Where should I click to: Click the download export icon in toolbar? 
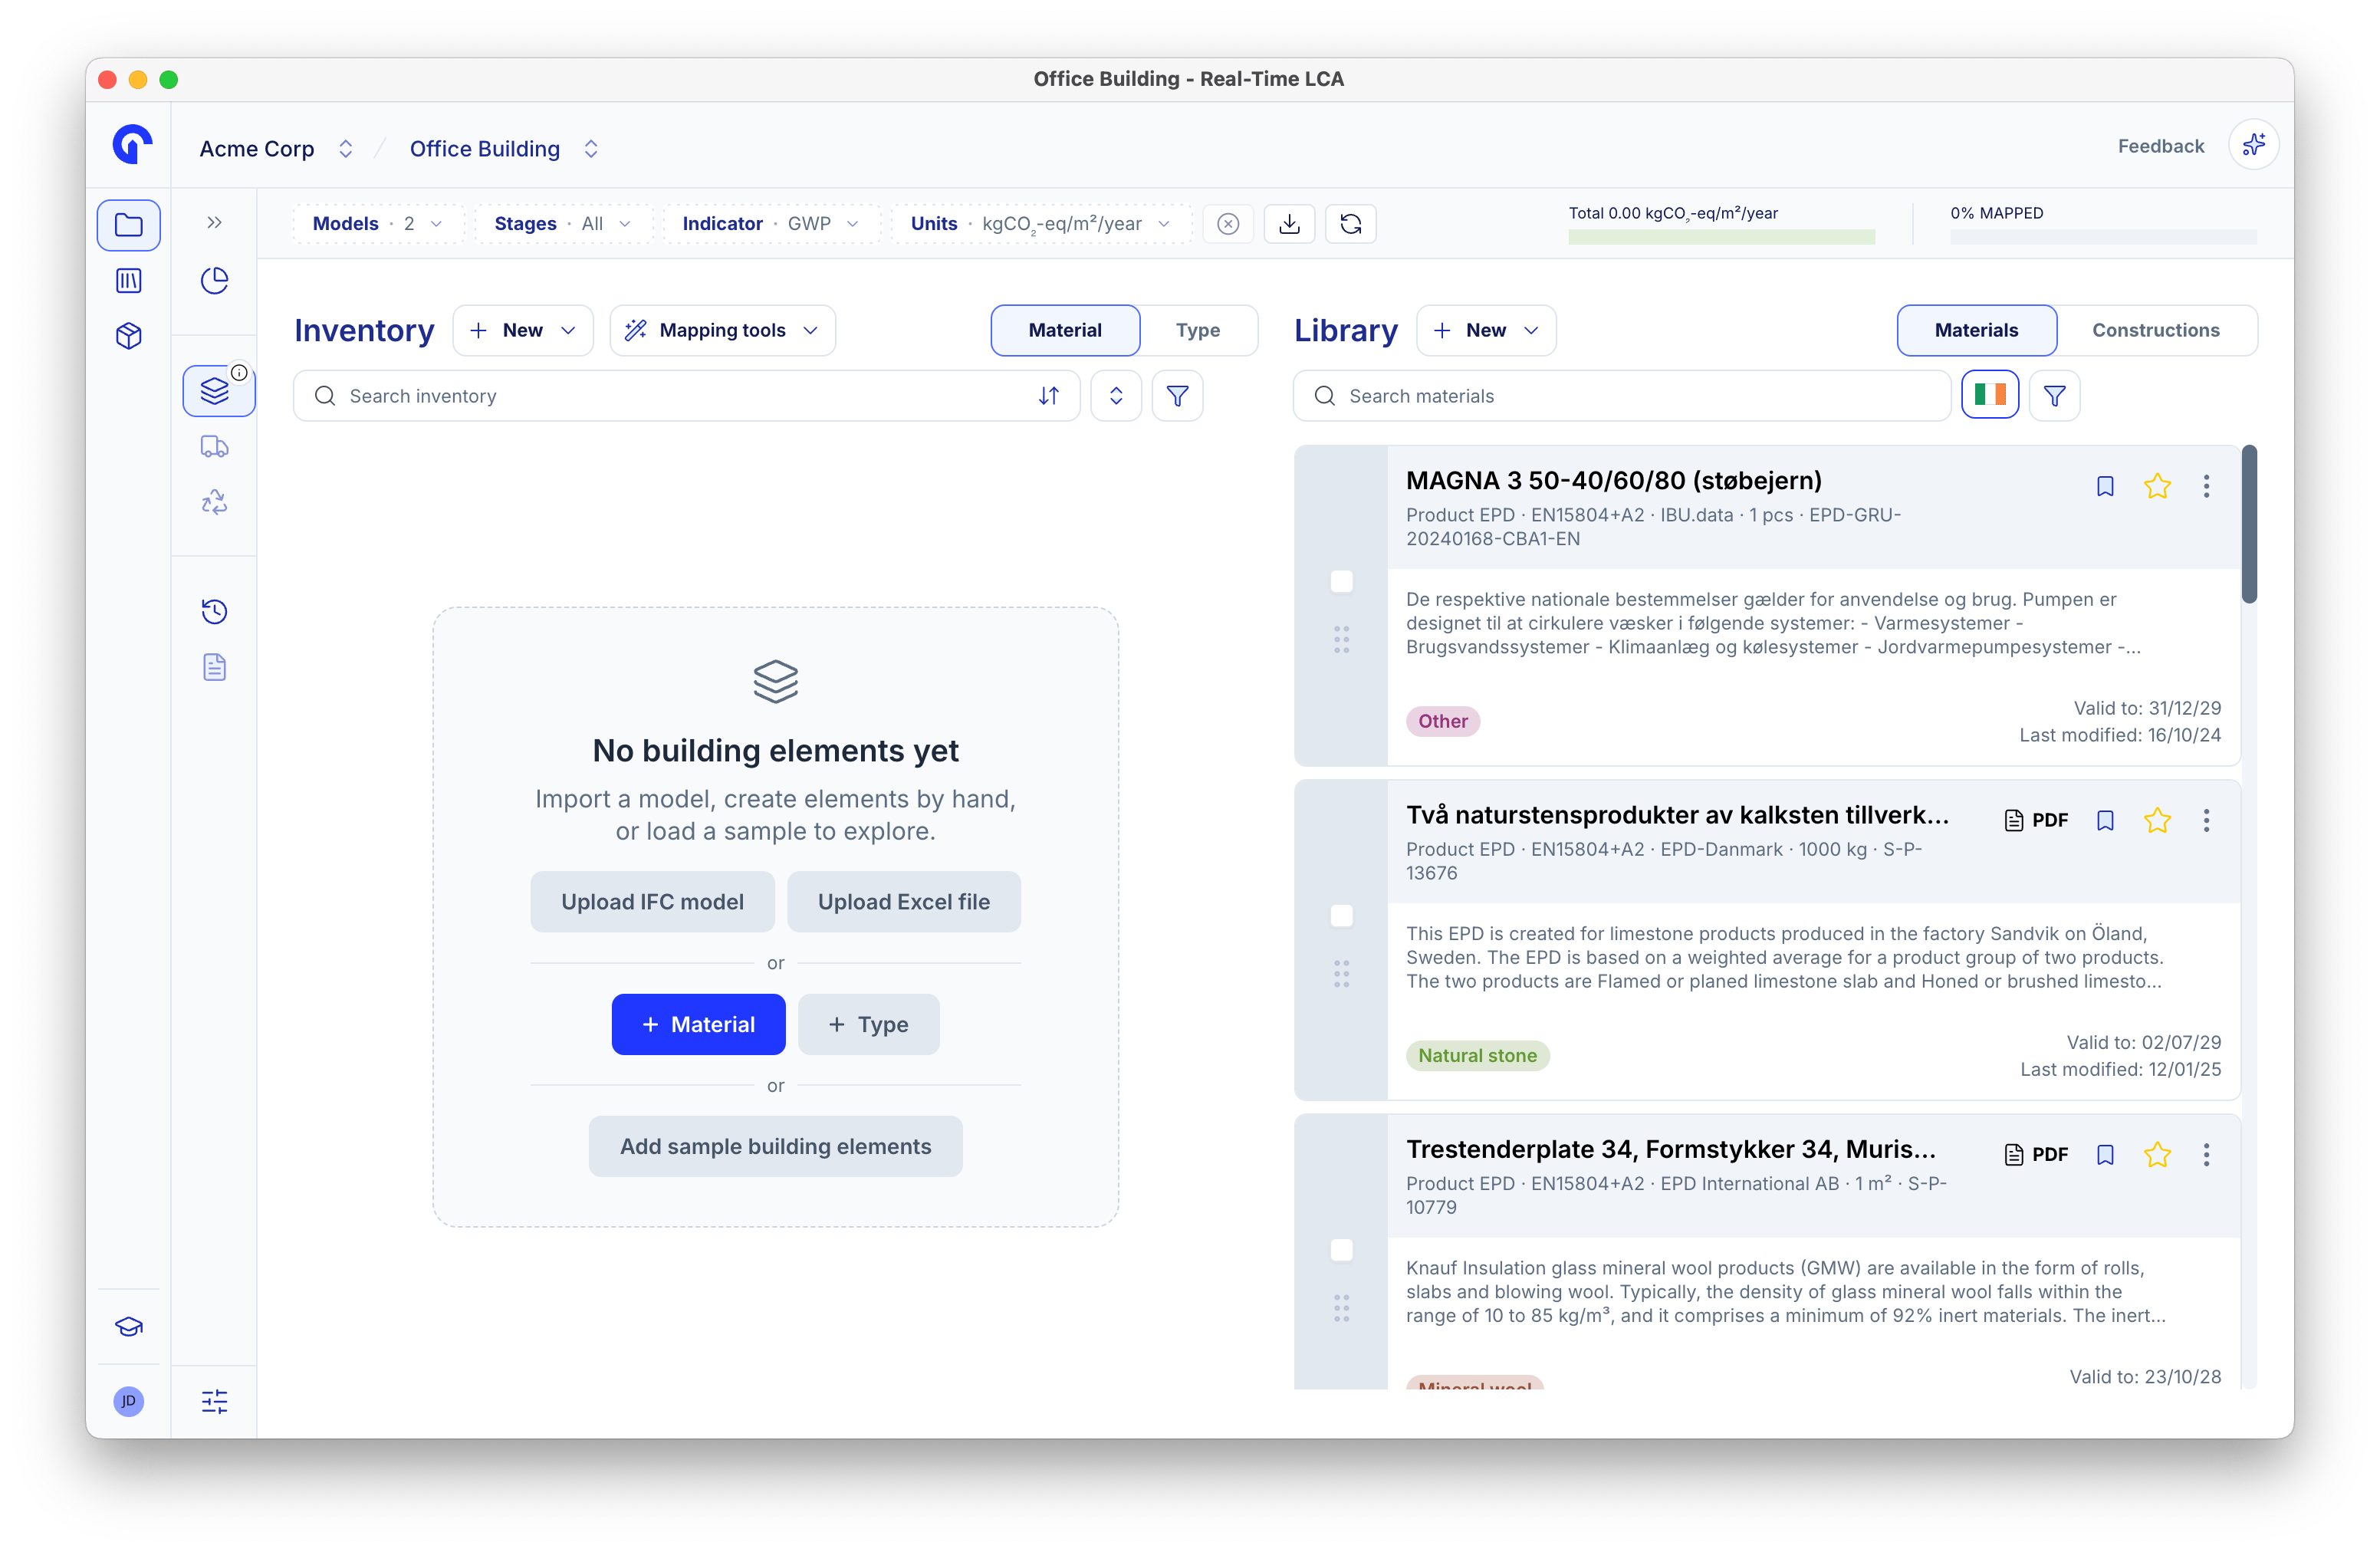(x=1289, y=223)
